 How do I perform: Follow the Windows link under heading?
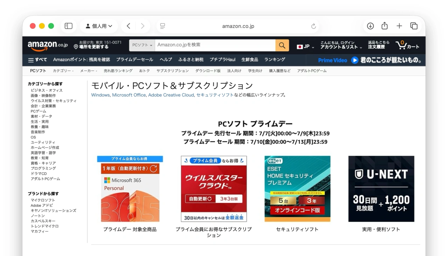[x=100, y=95]
